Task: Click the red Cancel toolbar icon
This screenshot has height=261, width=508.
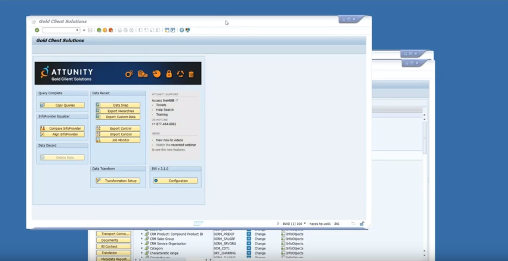Action: (x=111, y=30)
